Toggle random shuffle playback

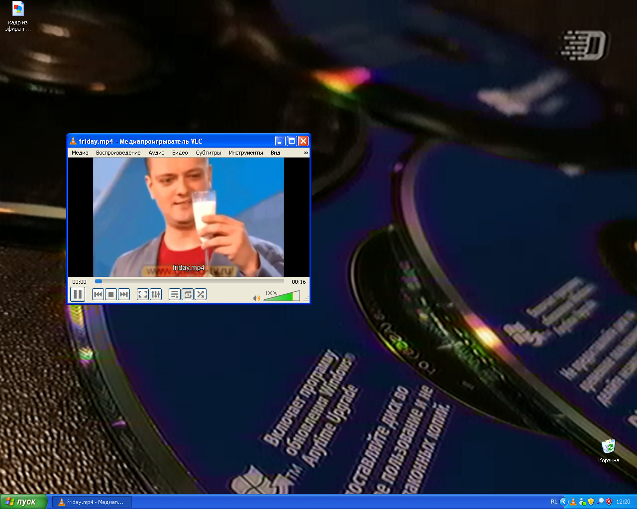pyautogui.click(x=201, y=295)
